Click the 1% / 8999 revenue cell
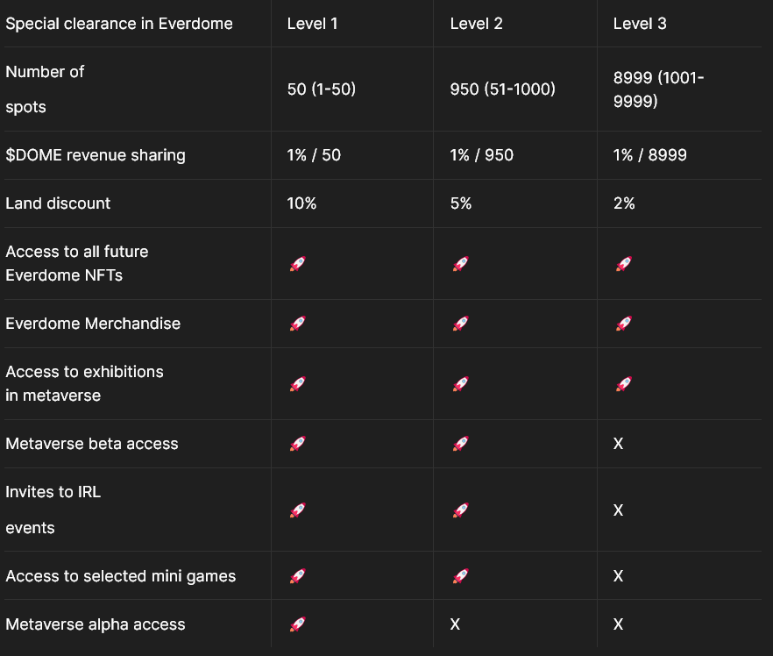Viewport: 773px width, 656px height. click(x=649, y=155)
